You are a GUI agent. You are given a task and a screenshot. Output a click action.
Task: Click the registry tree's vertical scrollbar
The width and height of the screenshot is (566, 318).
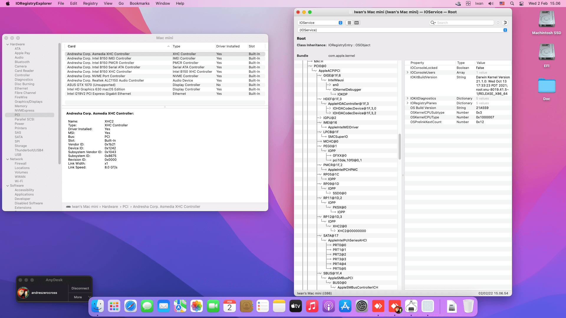click(399, 147)
